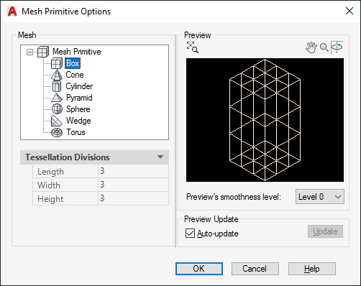Pick the Cylinder primitive icon
This screenshot has width=361, height=286.
[x=57, y=86]
